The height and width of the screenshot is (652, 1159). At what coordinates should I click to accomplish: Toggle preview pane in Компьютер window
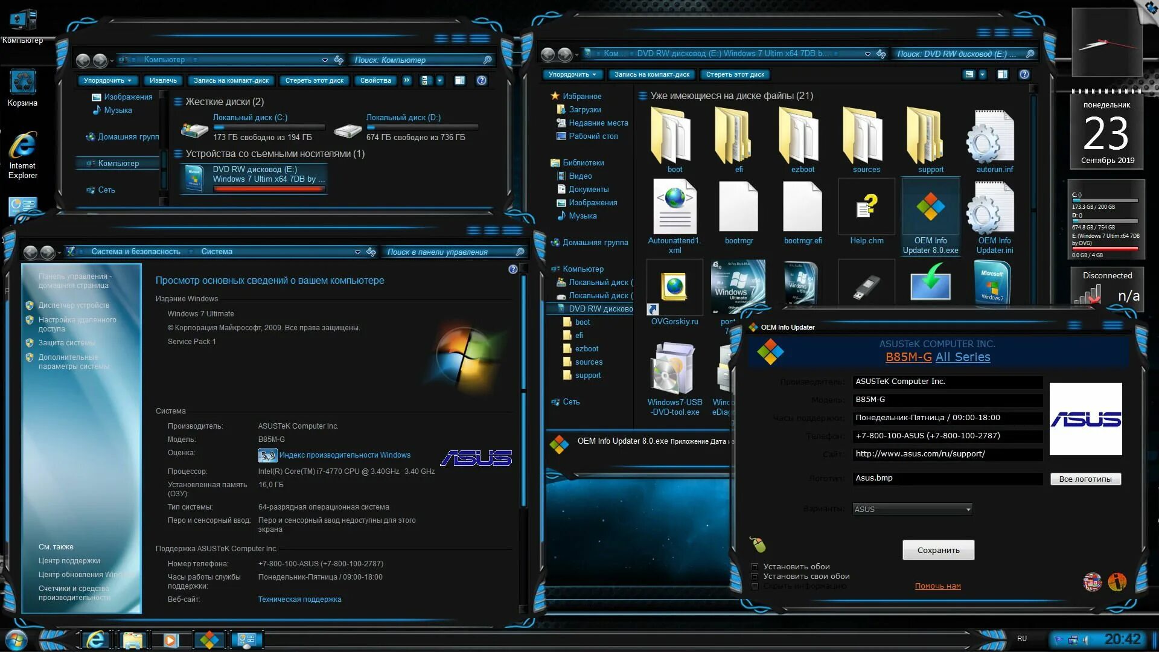[459, 80]
